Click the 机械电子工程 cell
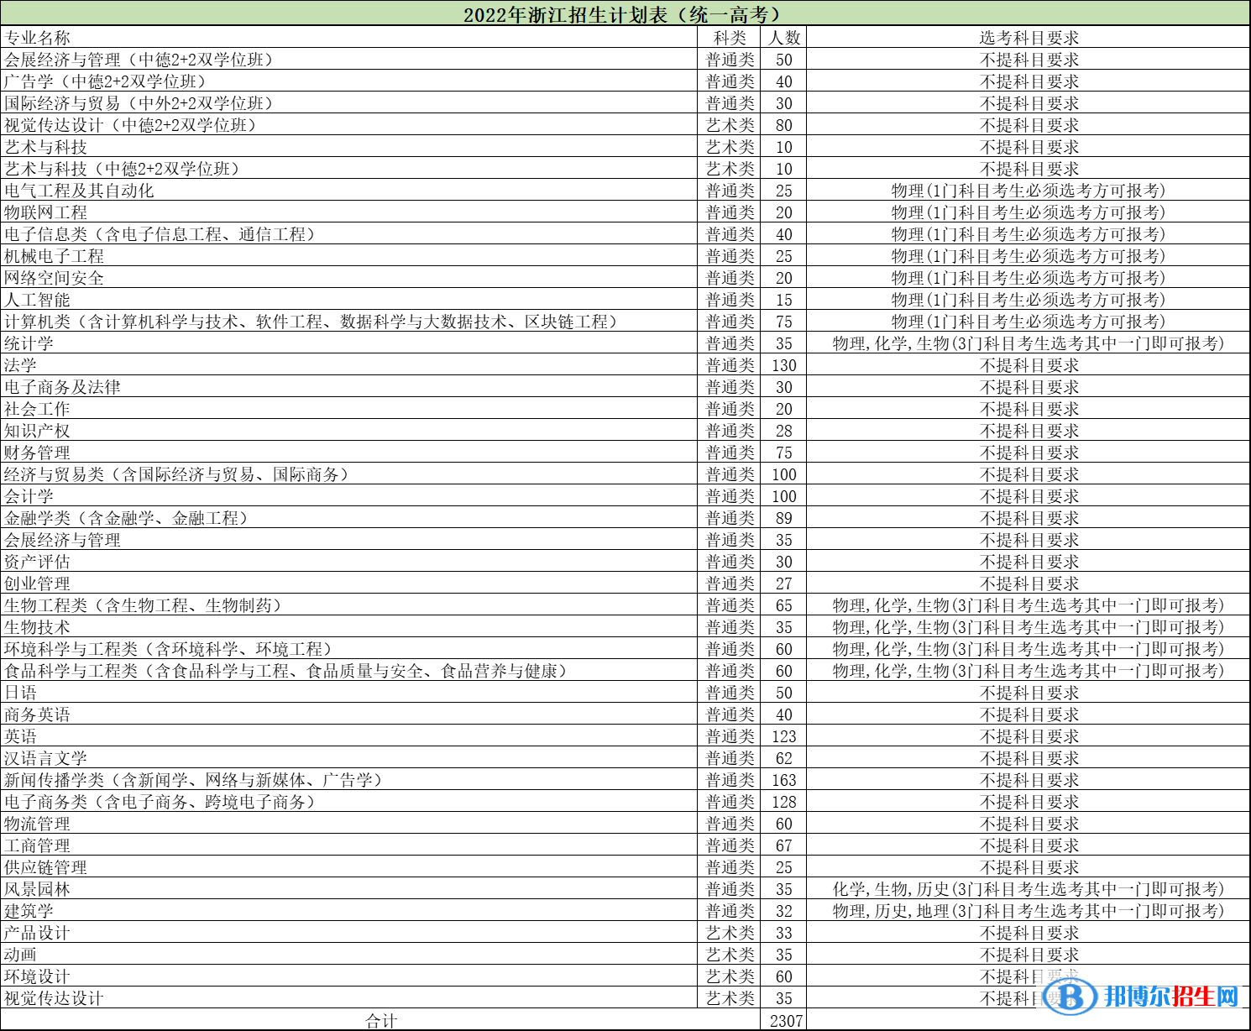Screen dimensions: 1251x1031 click(349, 255)
